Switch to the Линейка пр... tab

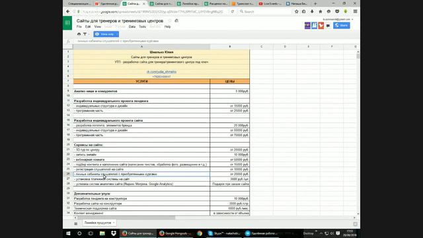(188, 4)
